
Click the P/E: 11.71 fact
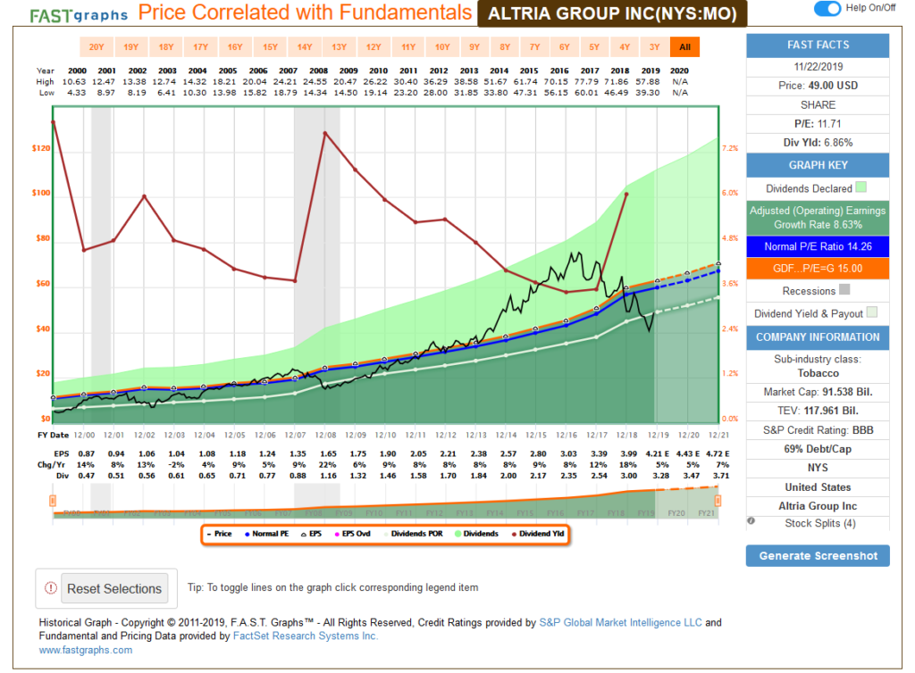(818, 123)
